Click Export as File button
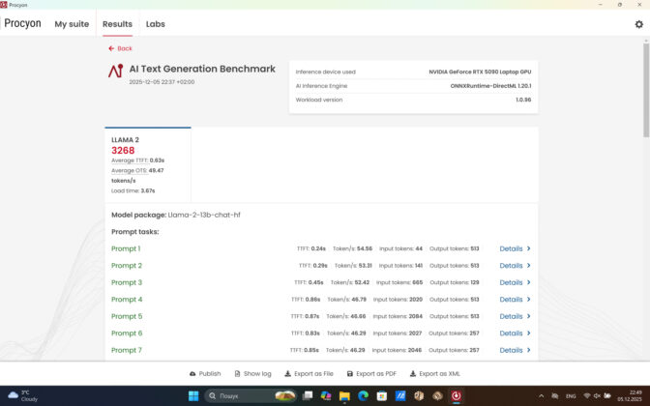Image resolution: width=650 pixels, height=406 pixels. click(309, 374)
